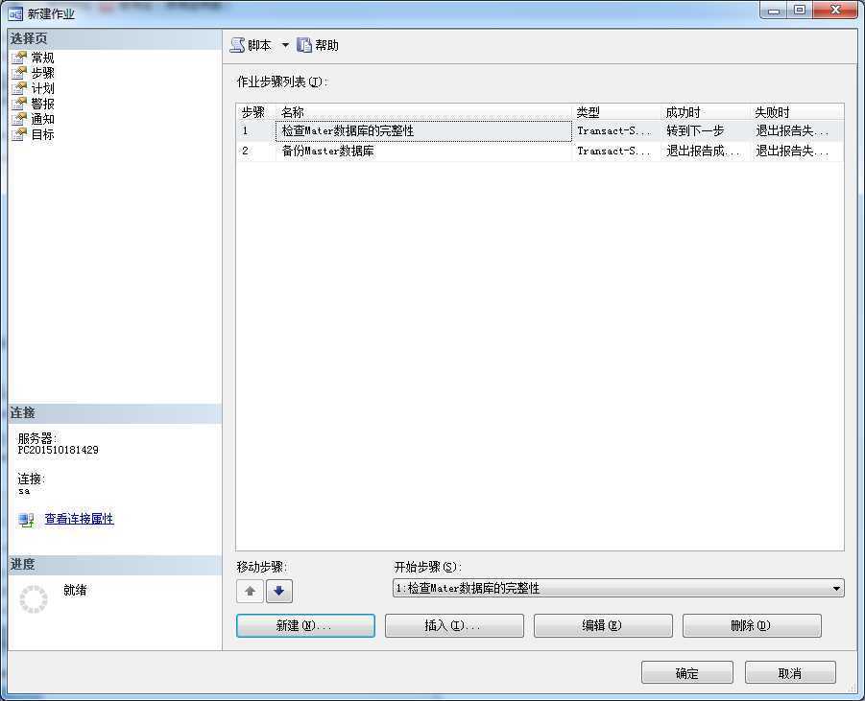Go to the 计划 page
Screen dimensions: 865x701
coord(42,88)
